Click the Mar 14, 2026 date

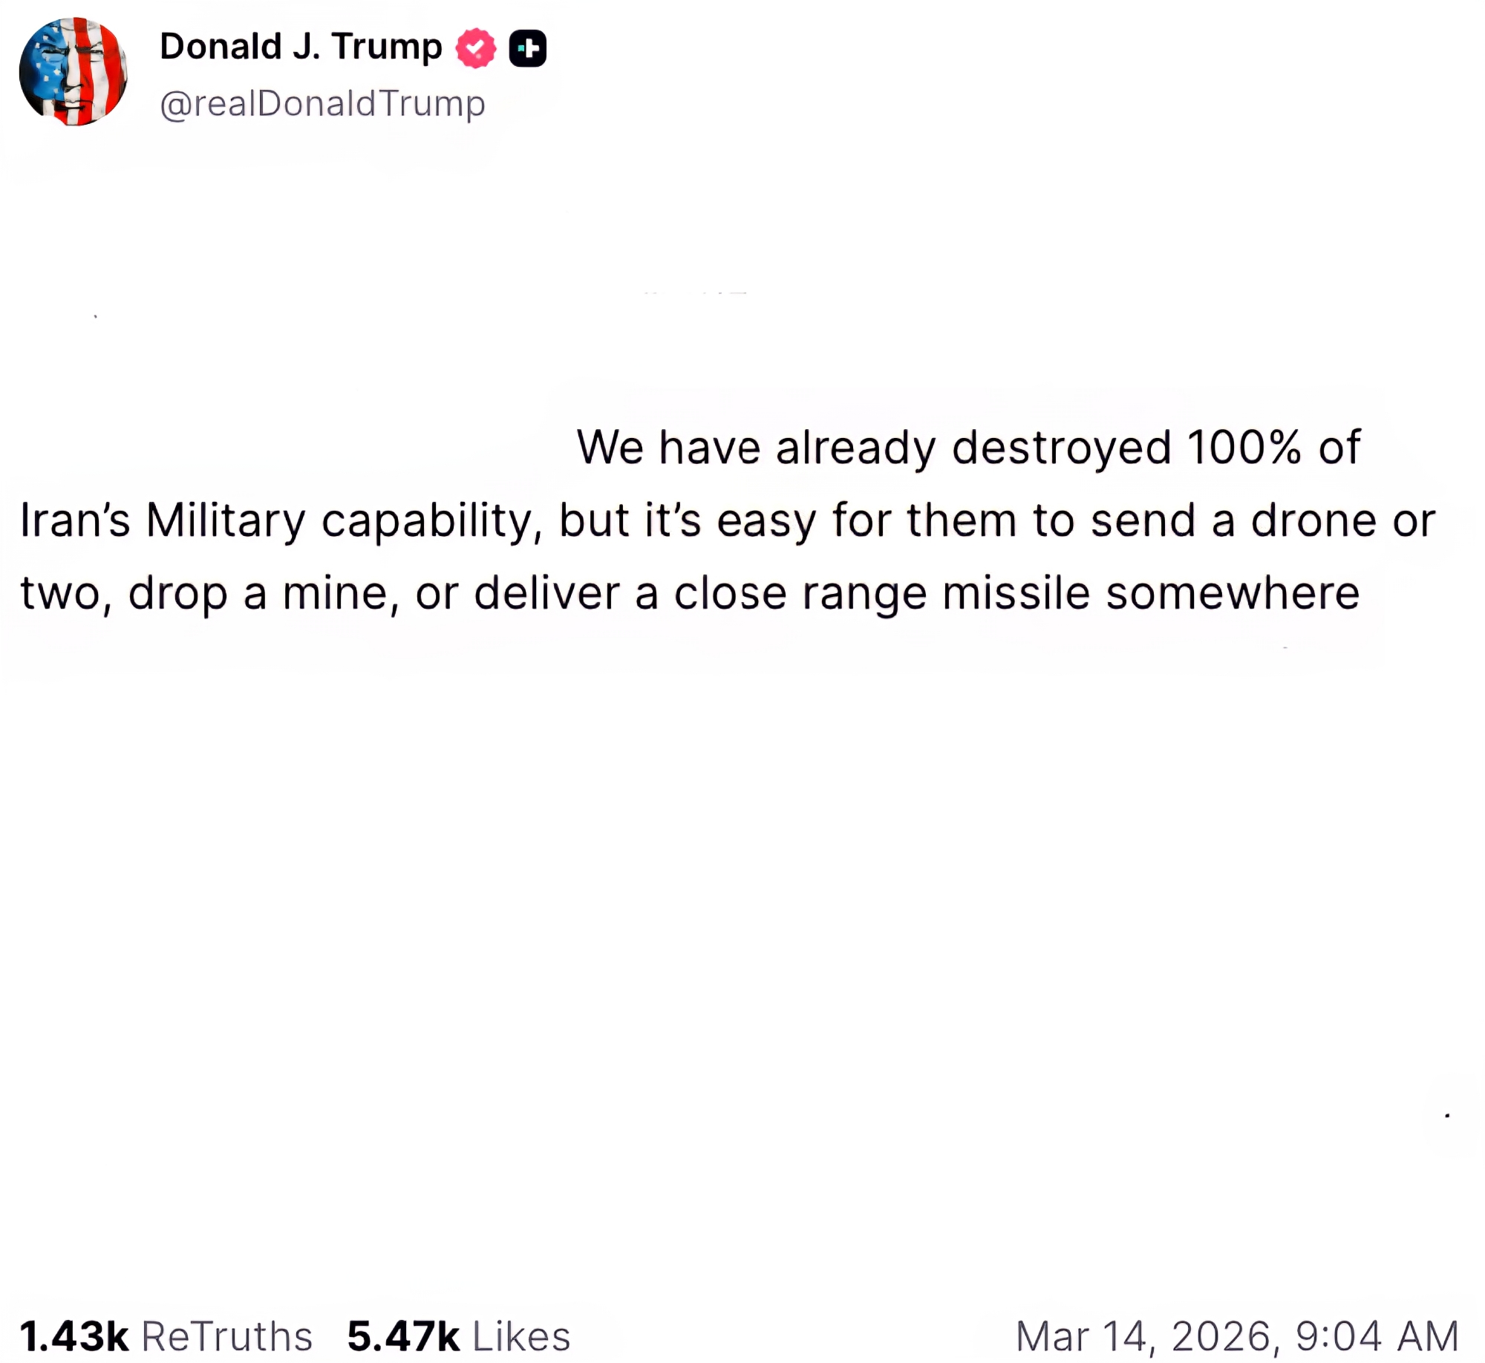click(x=1147, y=1336)
